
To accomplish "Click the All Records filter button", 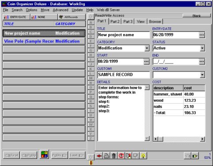I will coord(72,17).
